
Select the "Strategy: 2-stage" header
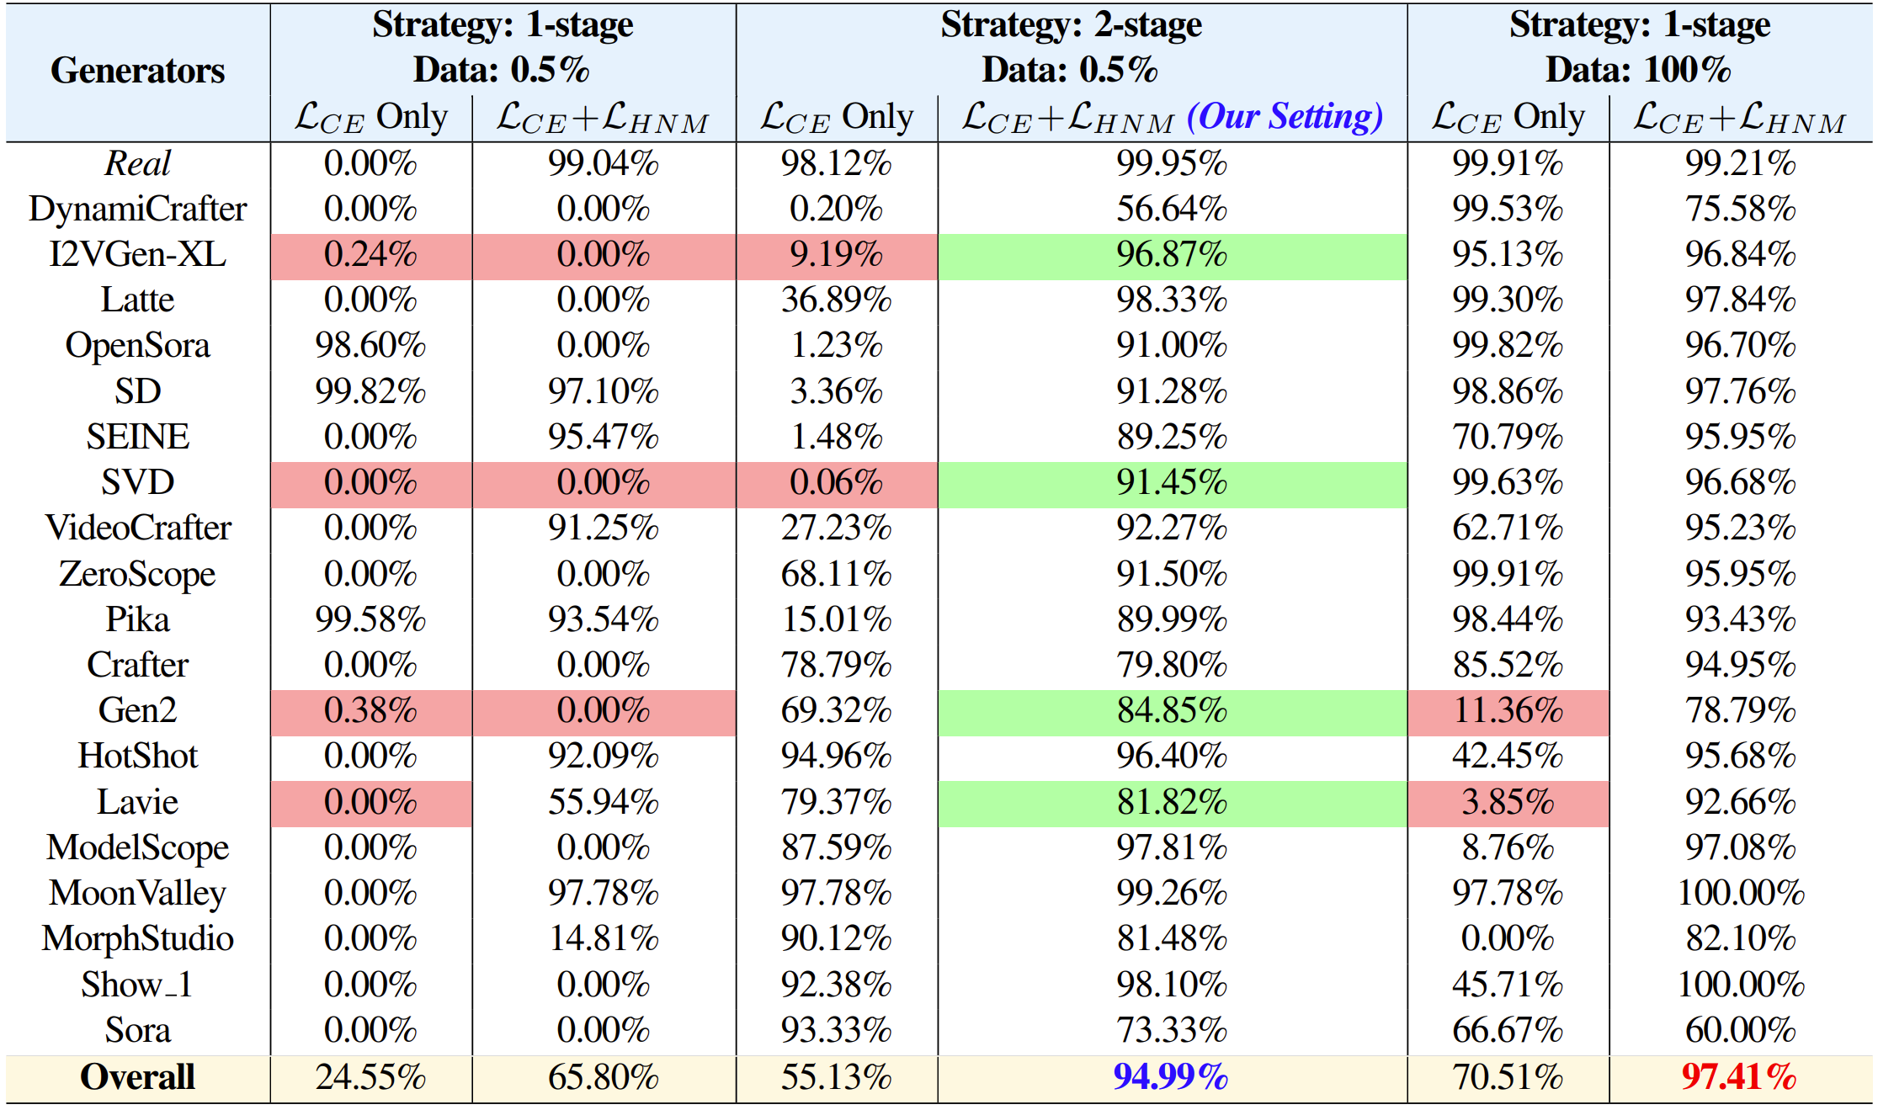(x=1071, y=24)
